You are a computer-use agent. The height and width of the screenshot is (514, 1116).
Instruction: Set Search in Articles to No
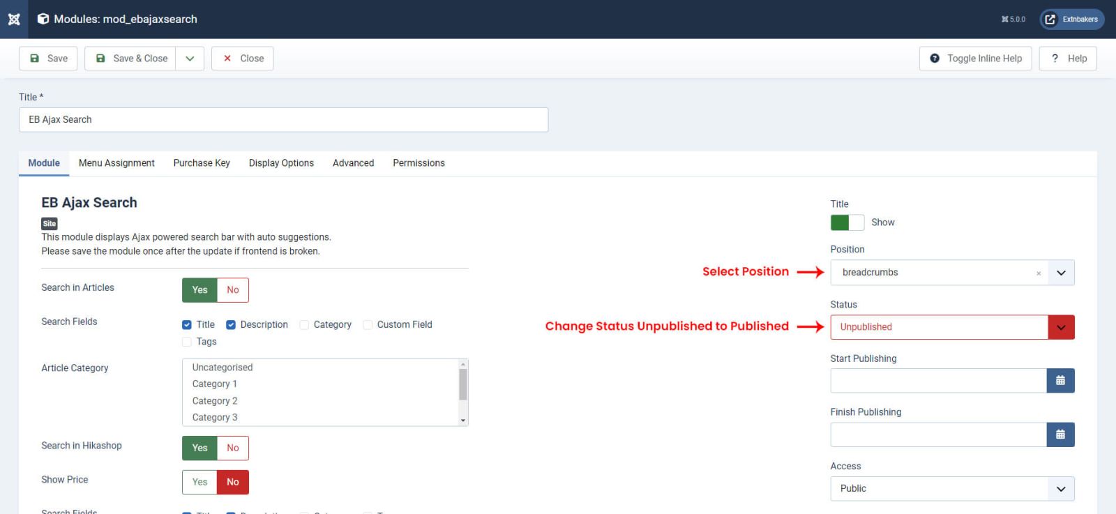tap(233, 290)
